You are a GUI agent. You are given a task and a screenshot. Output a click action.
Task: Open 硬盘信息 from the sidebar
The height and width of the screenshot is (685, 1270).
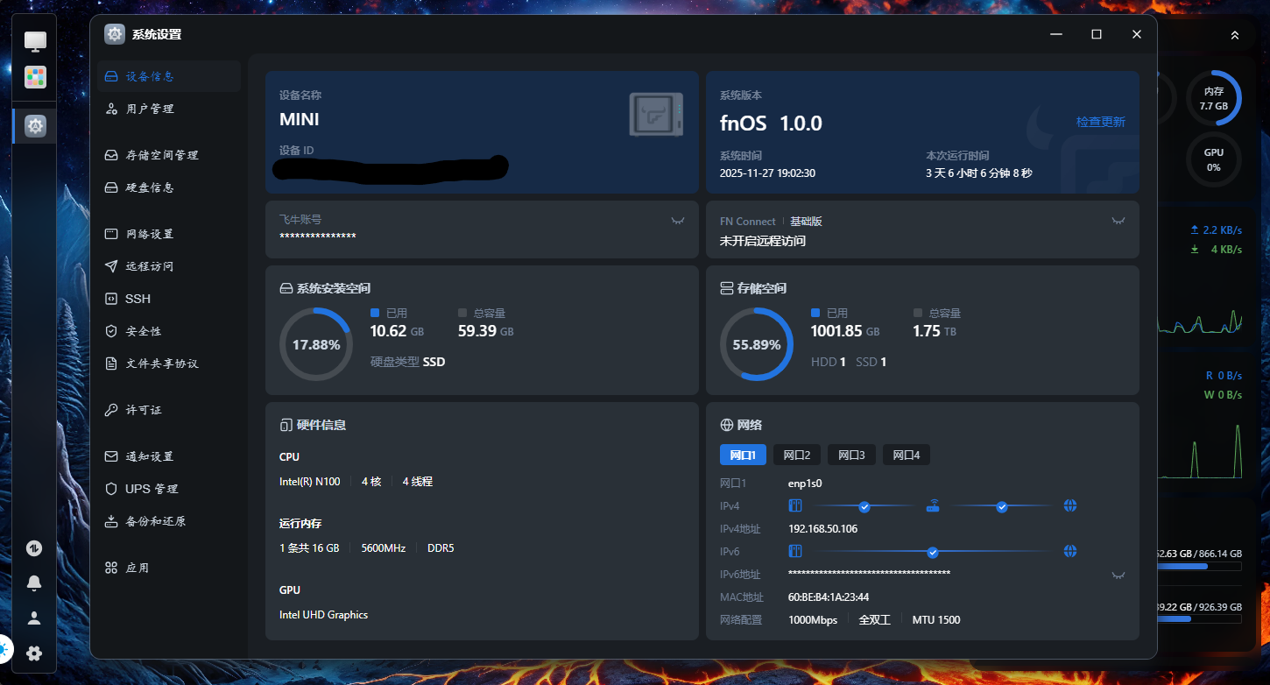tap(169, 187)
